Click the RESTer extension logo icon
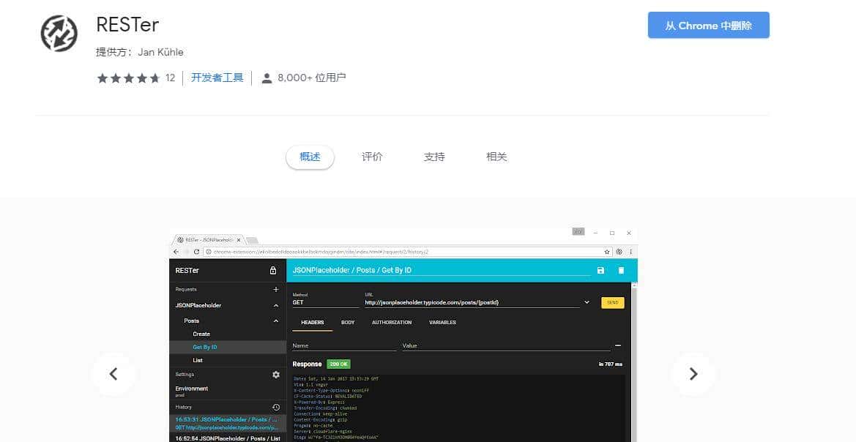Screen dimensions: 856x442 (59, 33)
